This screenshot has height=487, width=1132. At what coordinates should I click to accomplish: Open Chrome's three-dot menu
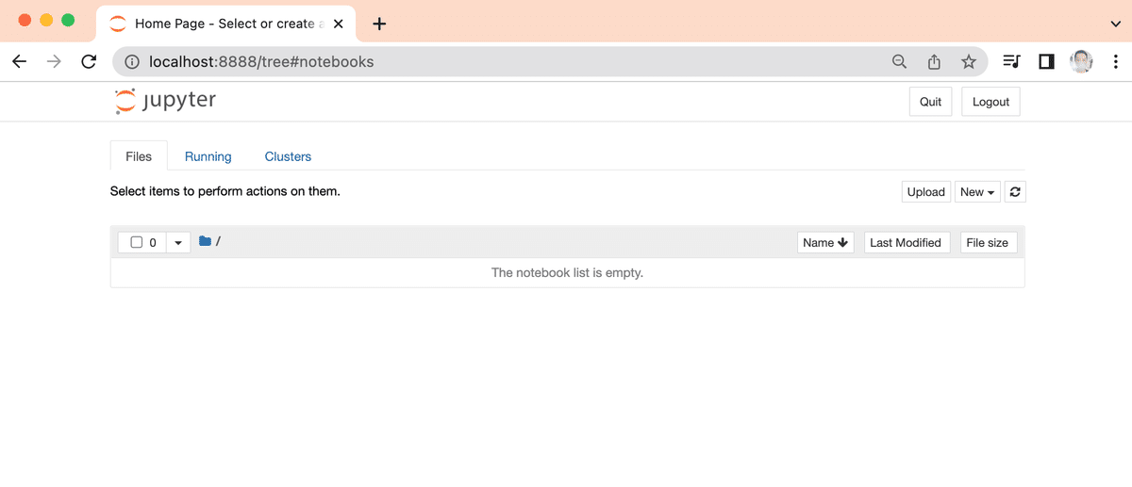1114,62
